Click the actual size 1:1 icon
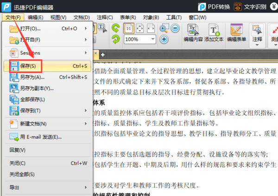The image size is (278, 196). coord(129,28)
